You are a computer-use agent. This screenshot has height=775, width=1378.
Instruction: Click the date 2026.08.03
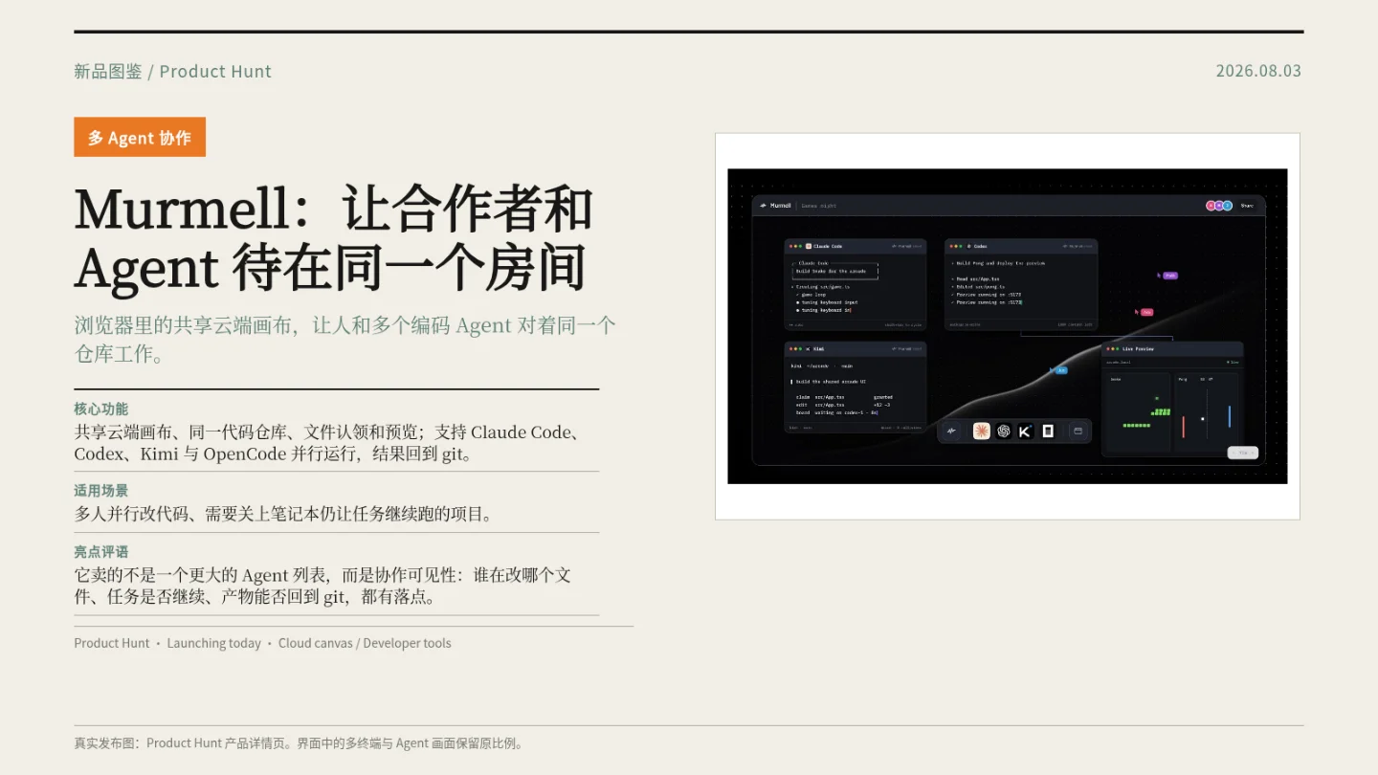[1258, 70]
